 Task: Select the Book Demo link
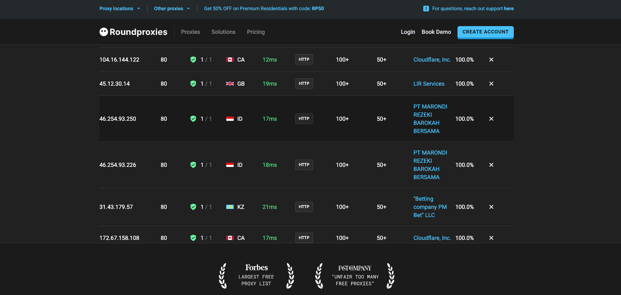point(436,32)
